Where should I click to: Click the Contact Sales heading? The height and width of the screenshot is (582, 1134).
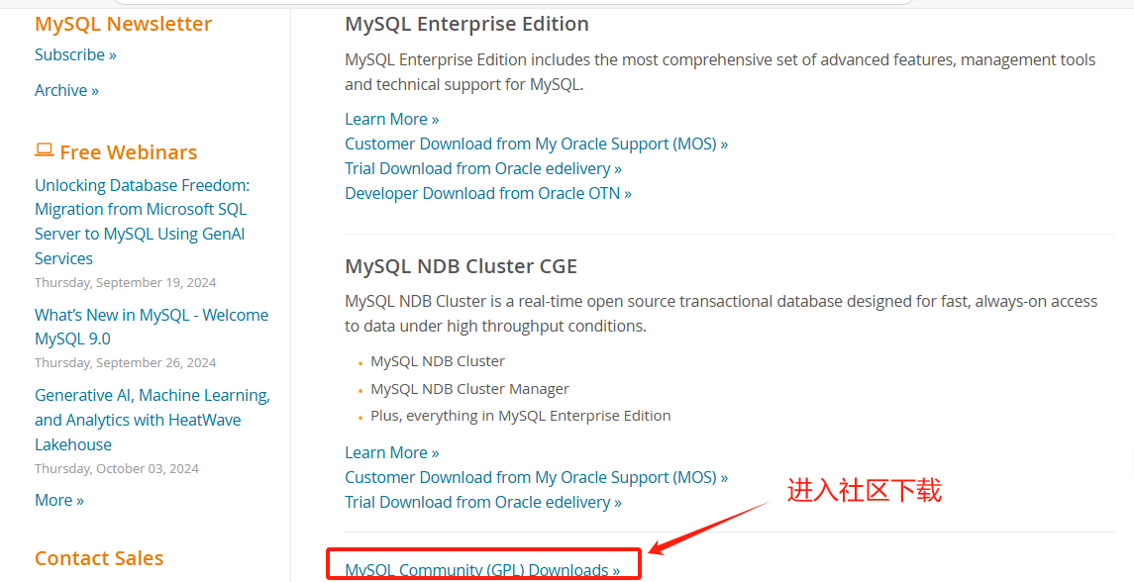(99, 558)
